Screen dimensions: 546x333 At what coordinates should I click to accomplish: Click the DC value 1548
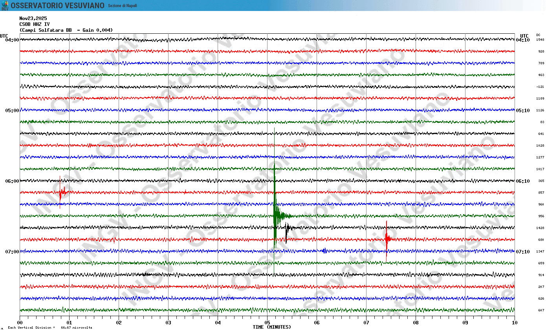click(x=541, y=40)
